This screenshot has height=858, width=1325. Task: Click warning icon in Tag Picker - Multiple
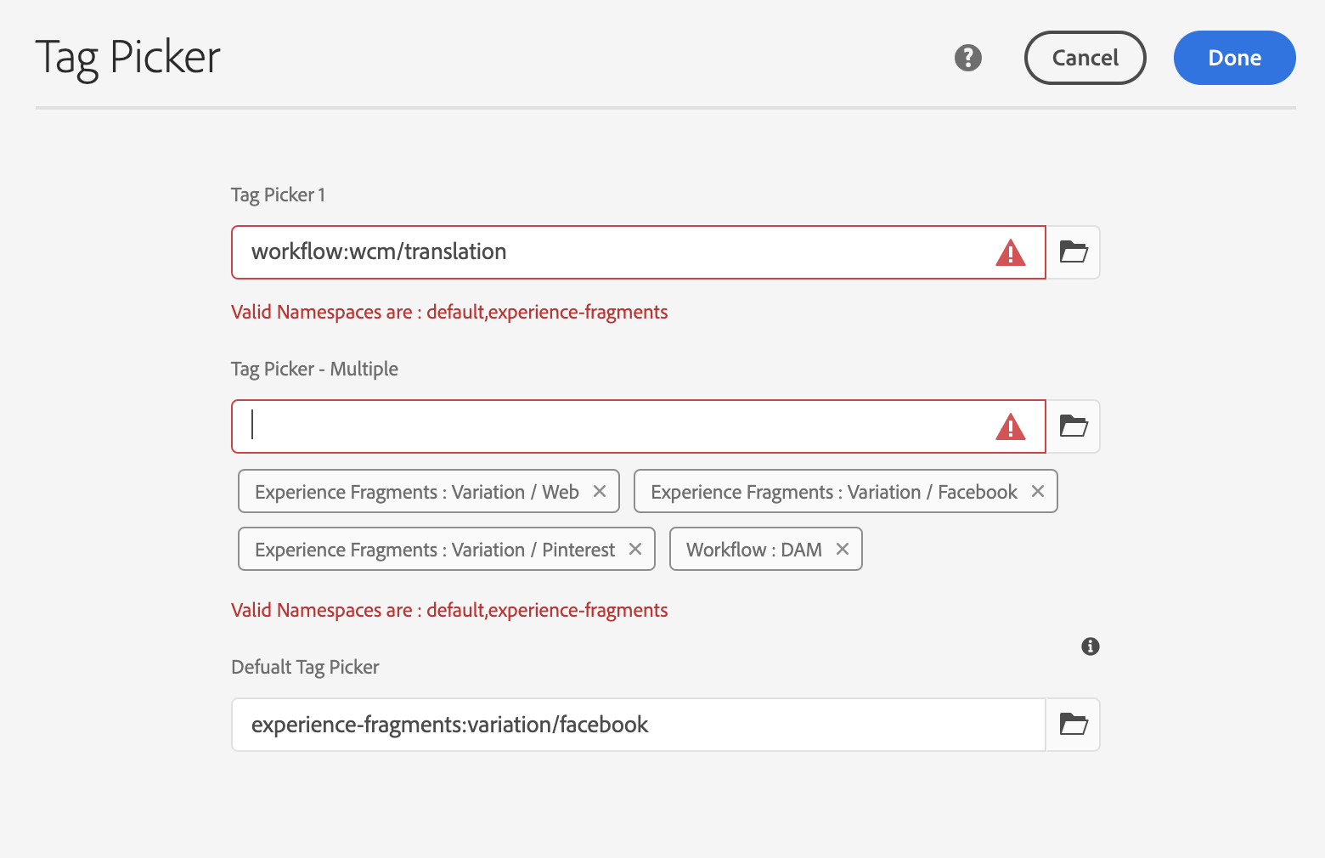tap(1010, 427)
